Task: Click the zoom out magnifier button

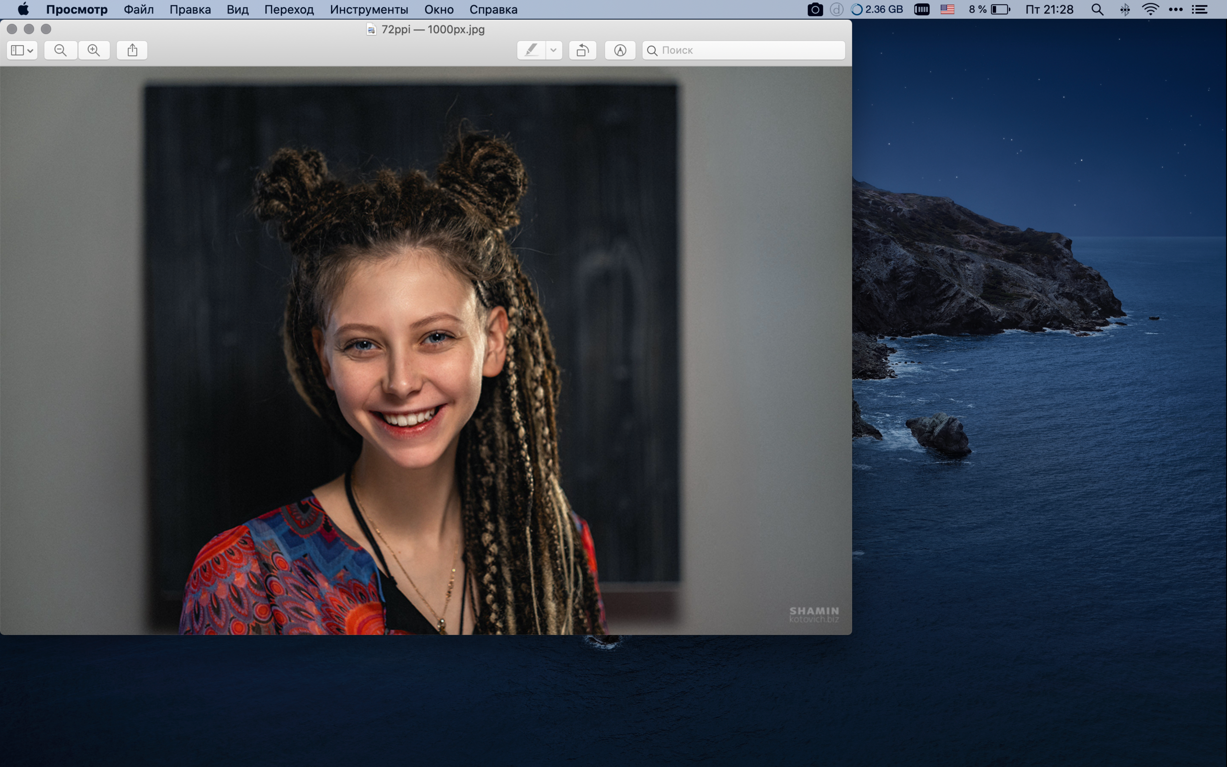Action: pos(60,50)
